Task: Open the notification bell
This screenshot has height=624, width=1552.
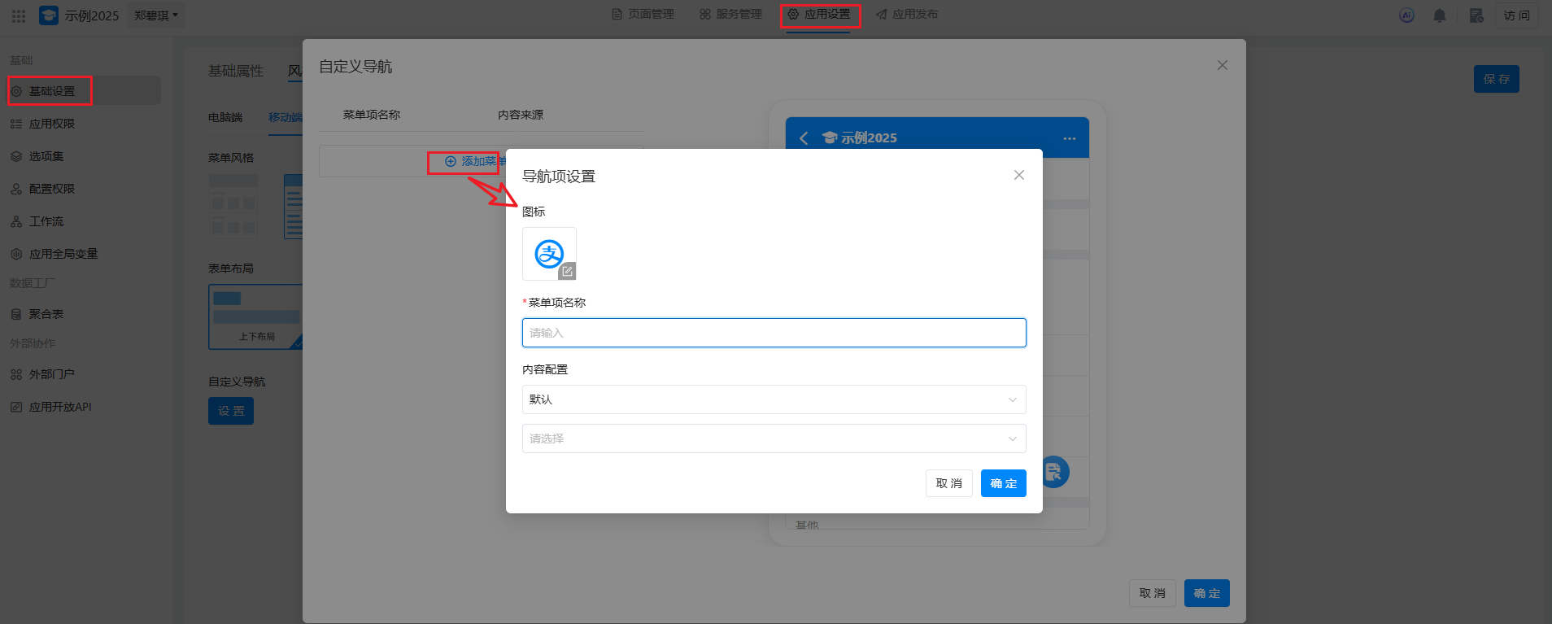Action: (1439, 15)
